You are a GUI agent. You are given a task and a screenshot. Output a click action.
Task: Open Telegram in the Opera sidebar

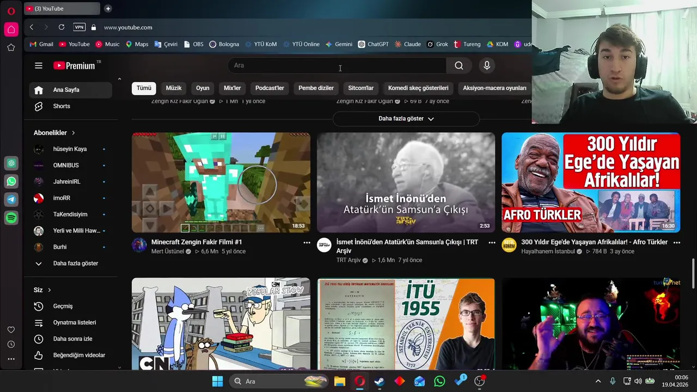[x=11, y=199]
